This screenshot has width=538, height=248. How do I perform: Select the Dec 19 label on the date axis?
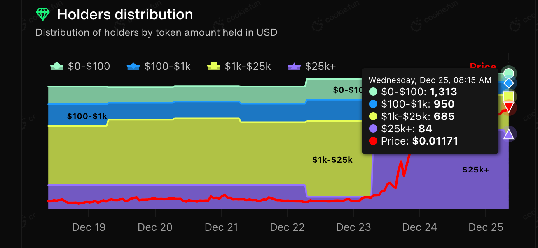click(x=89, y=227)
